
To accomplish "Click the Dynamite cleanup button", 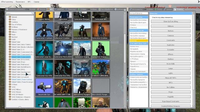I will click(171, 50).
